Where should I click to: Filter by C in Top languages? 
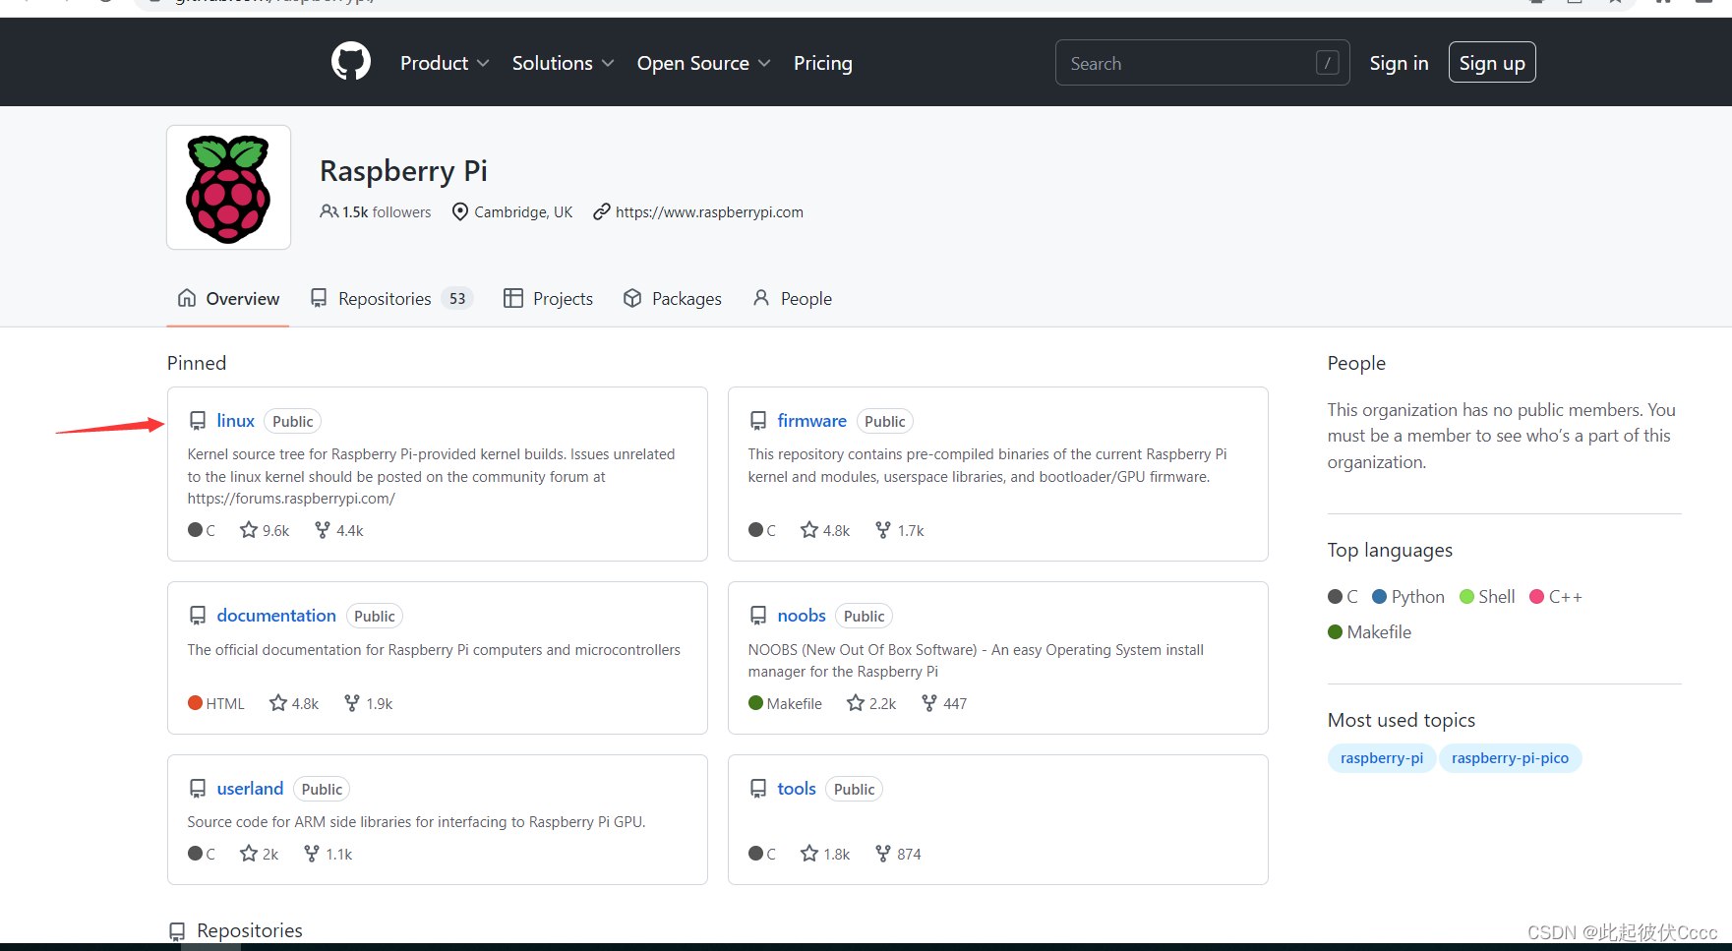click(x=1343, y=597)
